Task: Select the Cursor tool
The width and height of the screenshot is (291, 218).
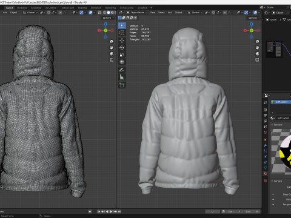Action: (x=122, y=33)
